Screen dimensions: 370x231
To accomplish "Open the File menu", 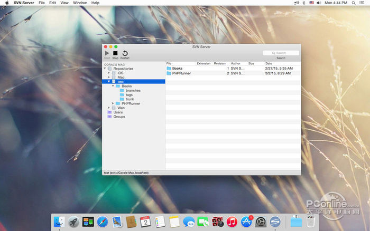I will click(42, 3).
